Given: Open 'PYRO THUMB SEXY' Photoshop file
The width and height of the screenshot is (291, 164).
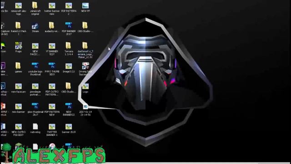Looking at the screenshot, I should coord(52,69).
